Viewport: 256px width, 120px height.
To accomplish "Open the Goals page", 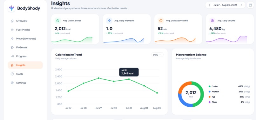I will 25,74.
